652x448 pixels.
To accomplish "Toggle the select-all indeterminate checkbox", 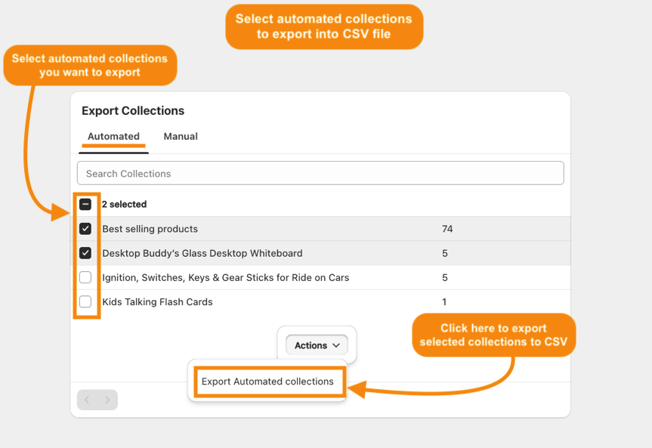I will (85, 204).
